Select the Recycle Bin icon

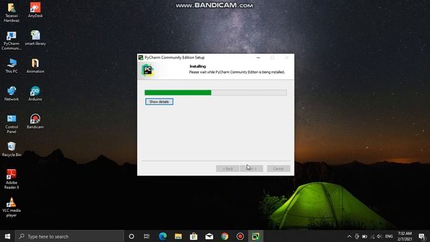tap(11, 149)
